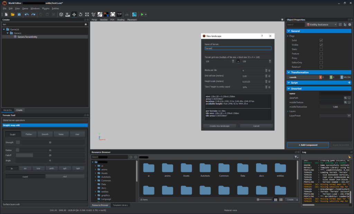Uncheck the Solid flag checkbox
Screen dimensions: 354x214
coord(321,40)
